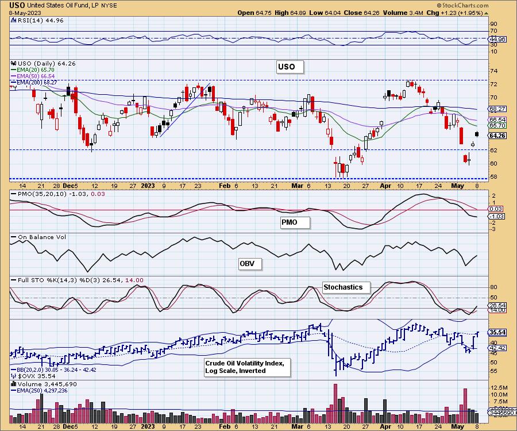Click the RSI area-chart legend icon
This screenshot has height=431, width=517.
[x=13, y=20]
